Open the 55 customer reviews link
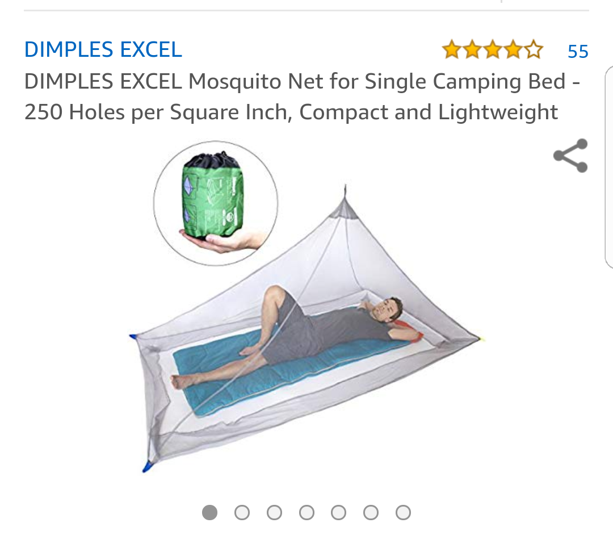 tap(578, 51)
